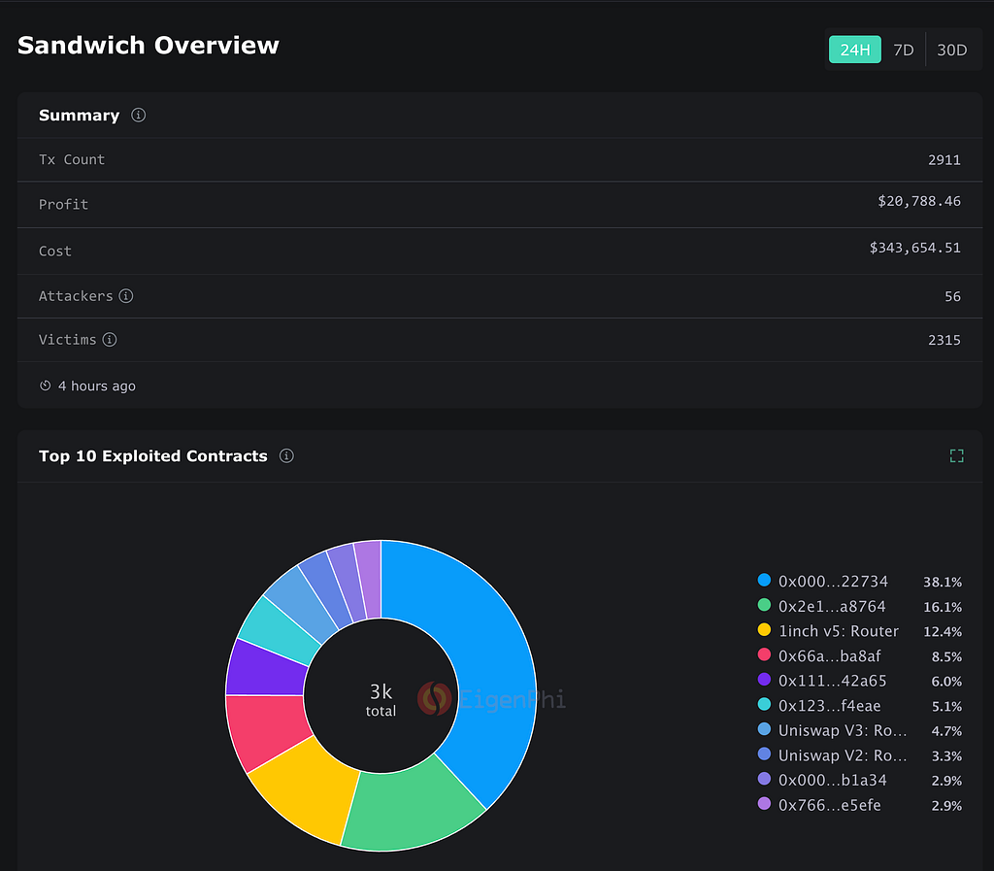Viewport: 994px width, 871px height.
Task: Click the green donut slice
Action: (x=409, y=808)
